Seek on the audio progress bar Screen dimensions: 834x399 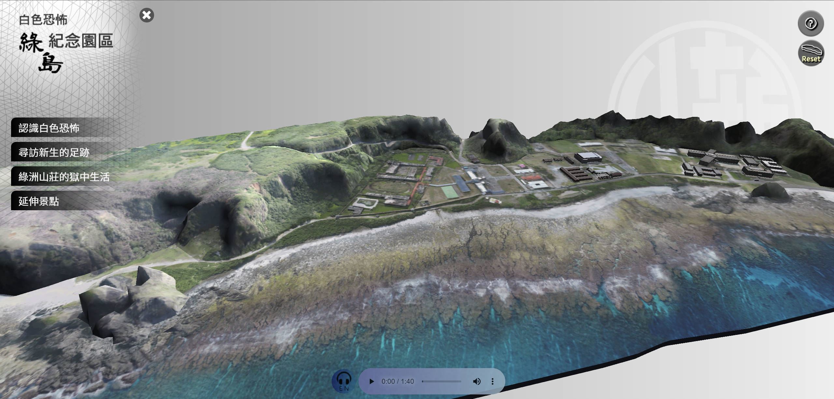click(x=441, y=381)
